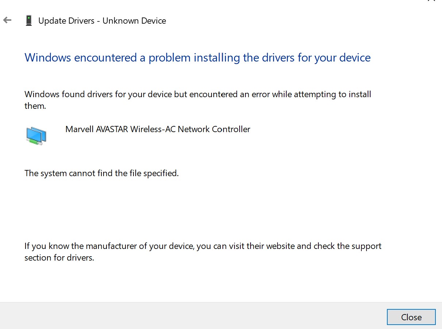Click 'Wireless-AC' in the device name
This screenshot has width=442, height=329.
pos(153,129)
